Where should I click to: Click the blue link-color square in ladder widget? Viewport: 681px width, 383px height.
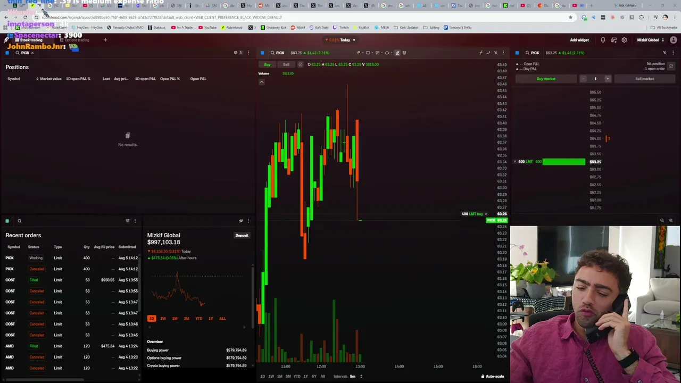(x=517, y=53)
